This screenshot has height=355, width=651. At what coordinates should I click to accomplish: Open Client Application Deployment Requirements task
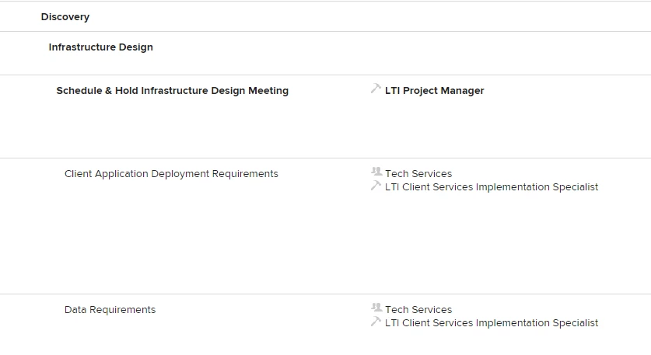tap(171, 174)
